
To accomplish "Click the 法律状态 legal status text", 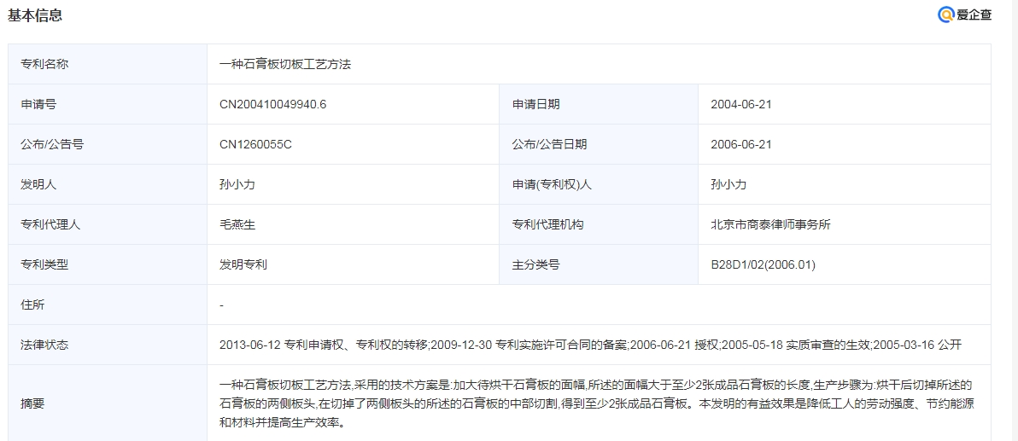I will point(590,345).
